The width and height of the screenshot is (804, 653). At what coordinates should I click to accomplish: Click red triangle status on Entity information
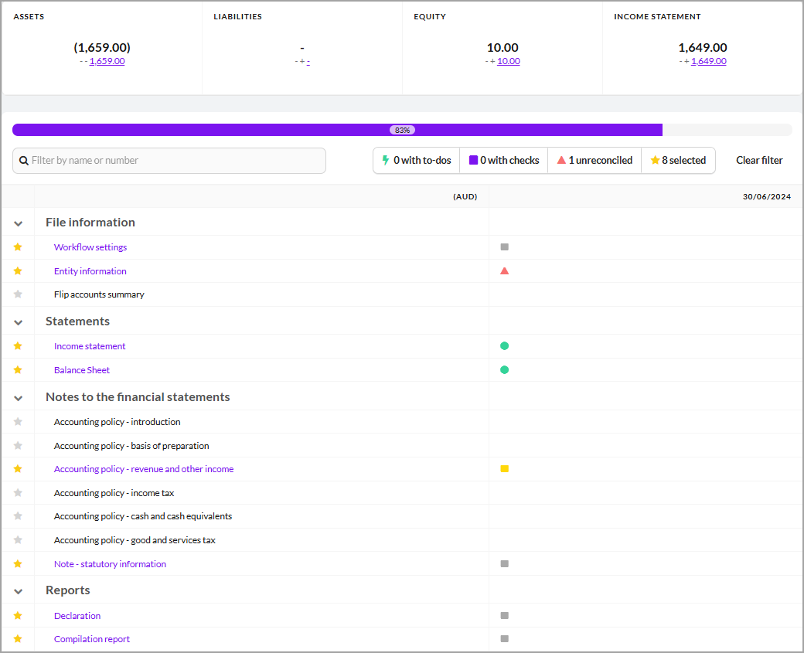504,271
